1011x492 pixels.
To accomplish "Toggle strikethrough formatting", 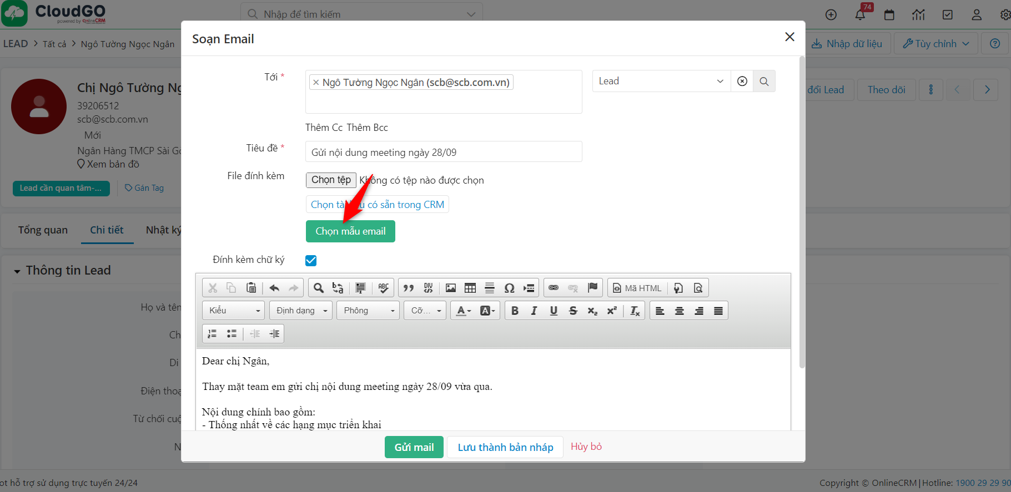I will (573, 311).
